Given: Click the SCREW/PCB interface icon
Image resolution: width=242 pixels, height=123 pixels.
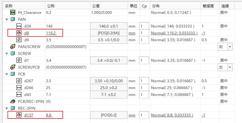Looking at the screenshot, I should click(x=13, y=67).
